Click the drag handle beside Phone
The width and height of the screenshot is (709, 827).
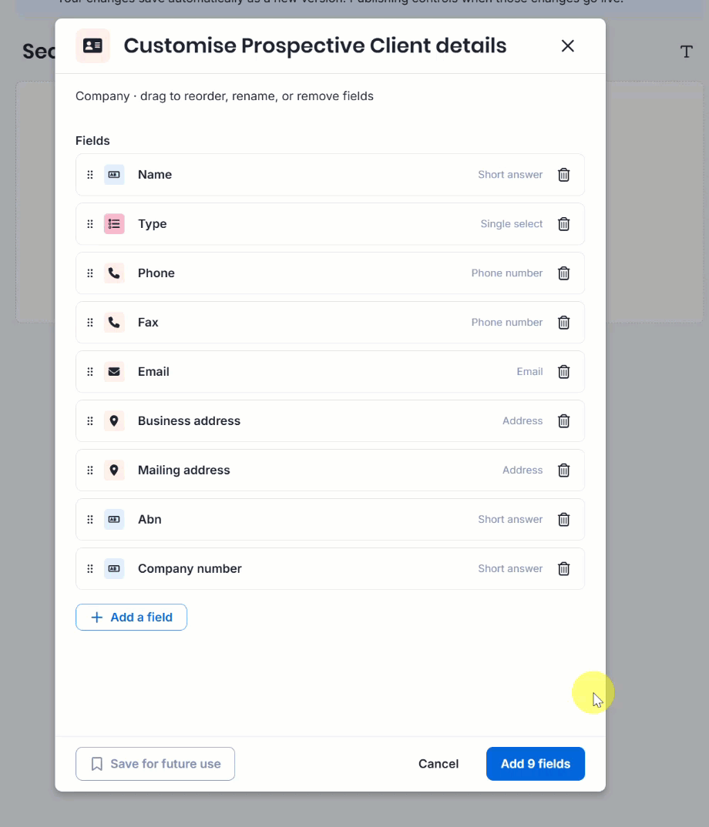click(90, 273)
